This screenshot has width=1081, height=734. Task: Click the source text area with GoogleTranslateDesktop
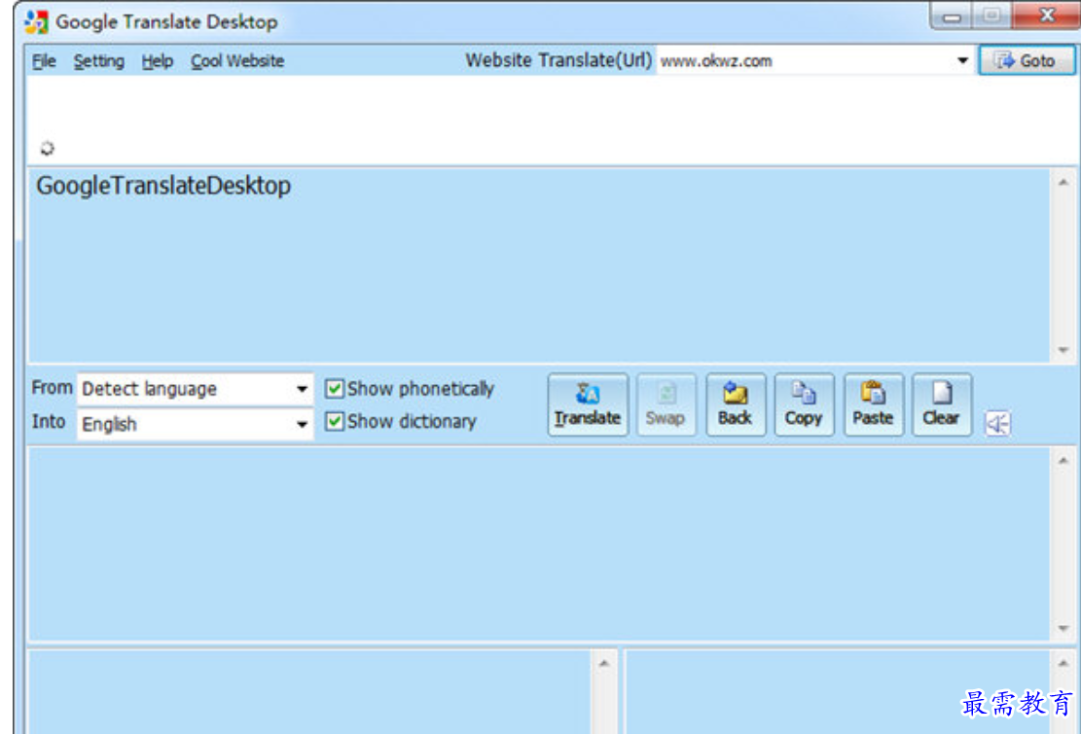[x=539, y=265]
